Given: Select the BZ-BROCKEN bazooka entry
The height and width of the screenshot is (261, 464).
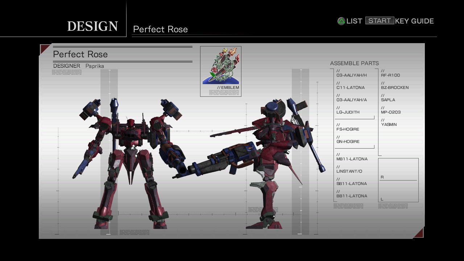Looking at the screenshot, I should 395,87.
